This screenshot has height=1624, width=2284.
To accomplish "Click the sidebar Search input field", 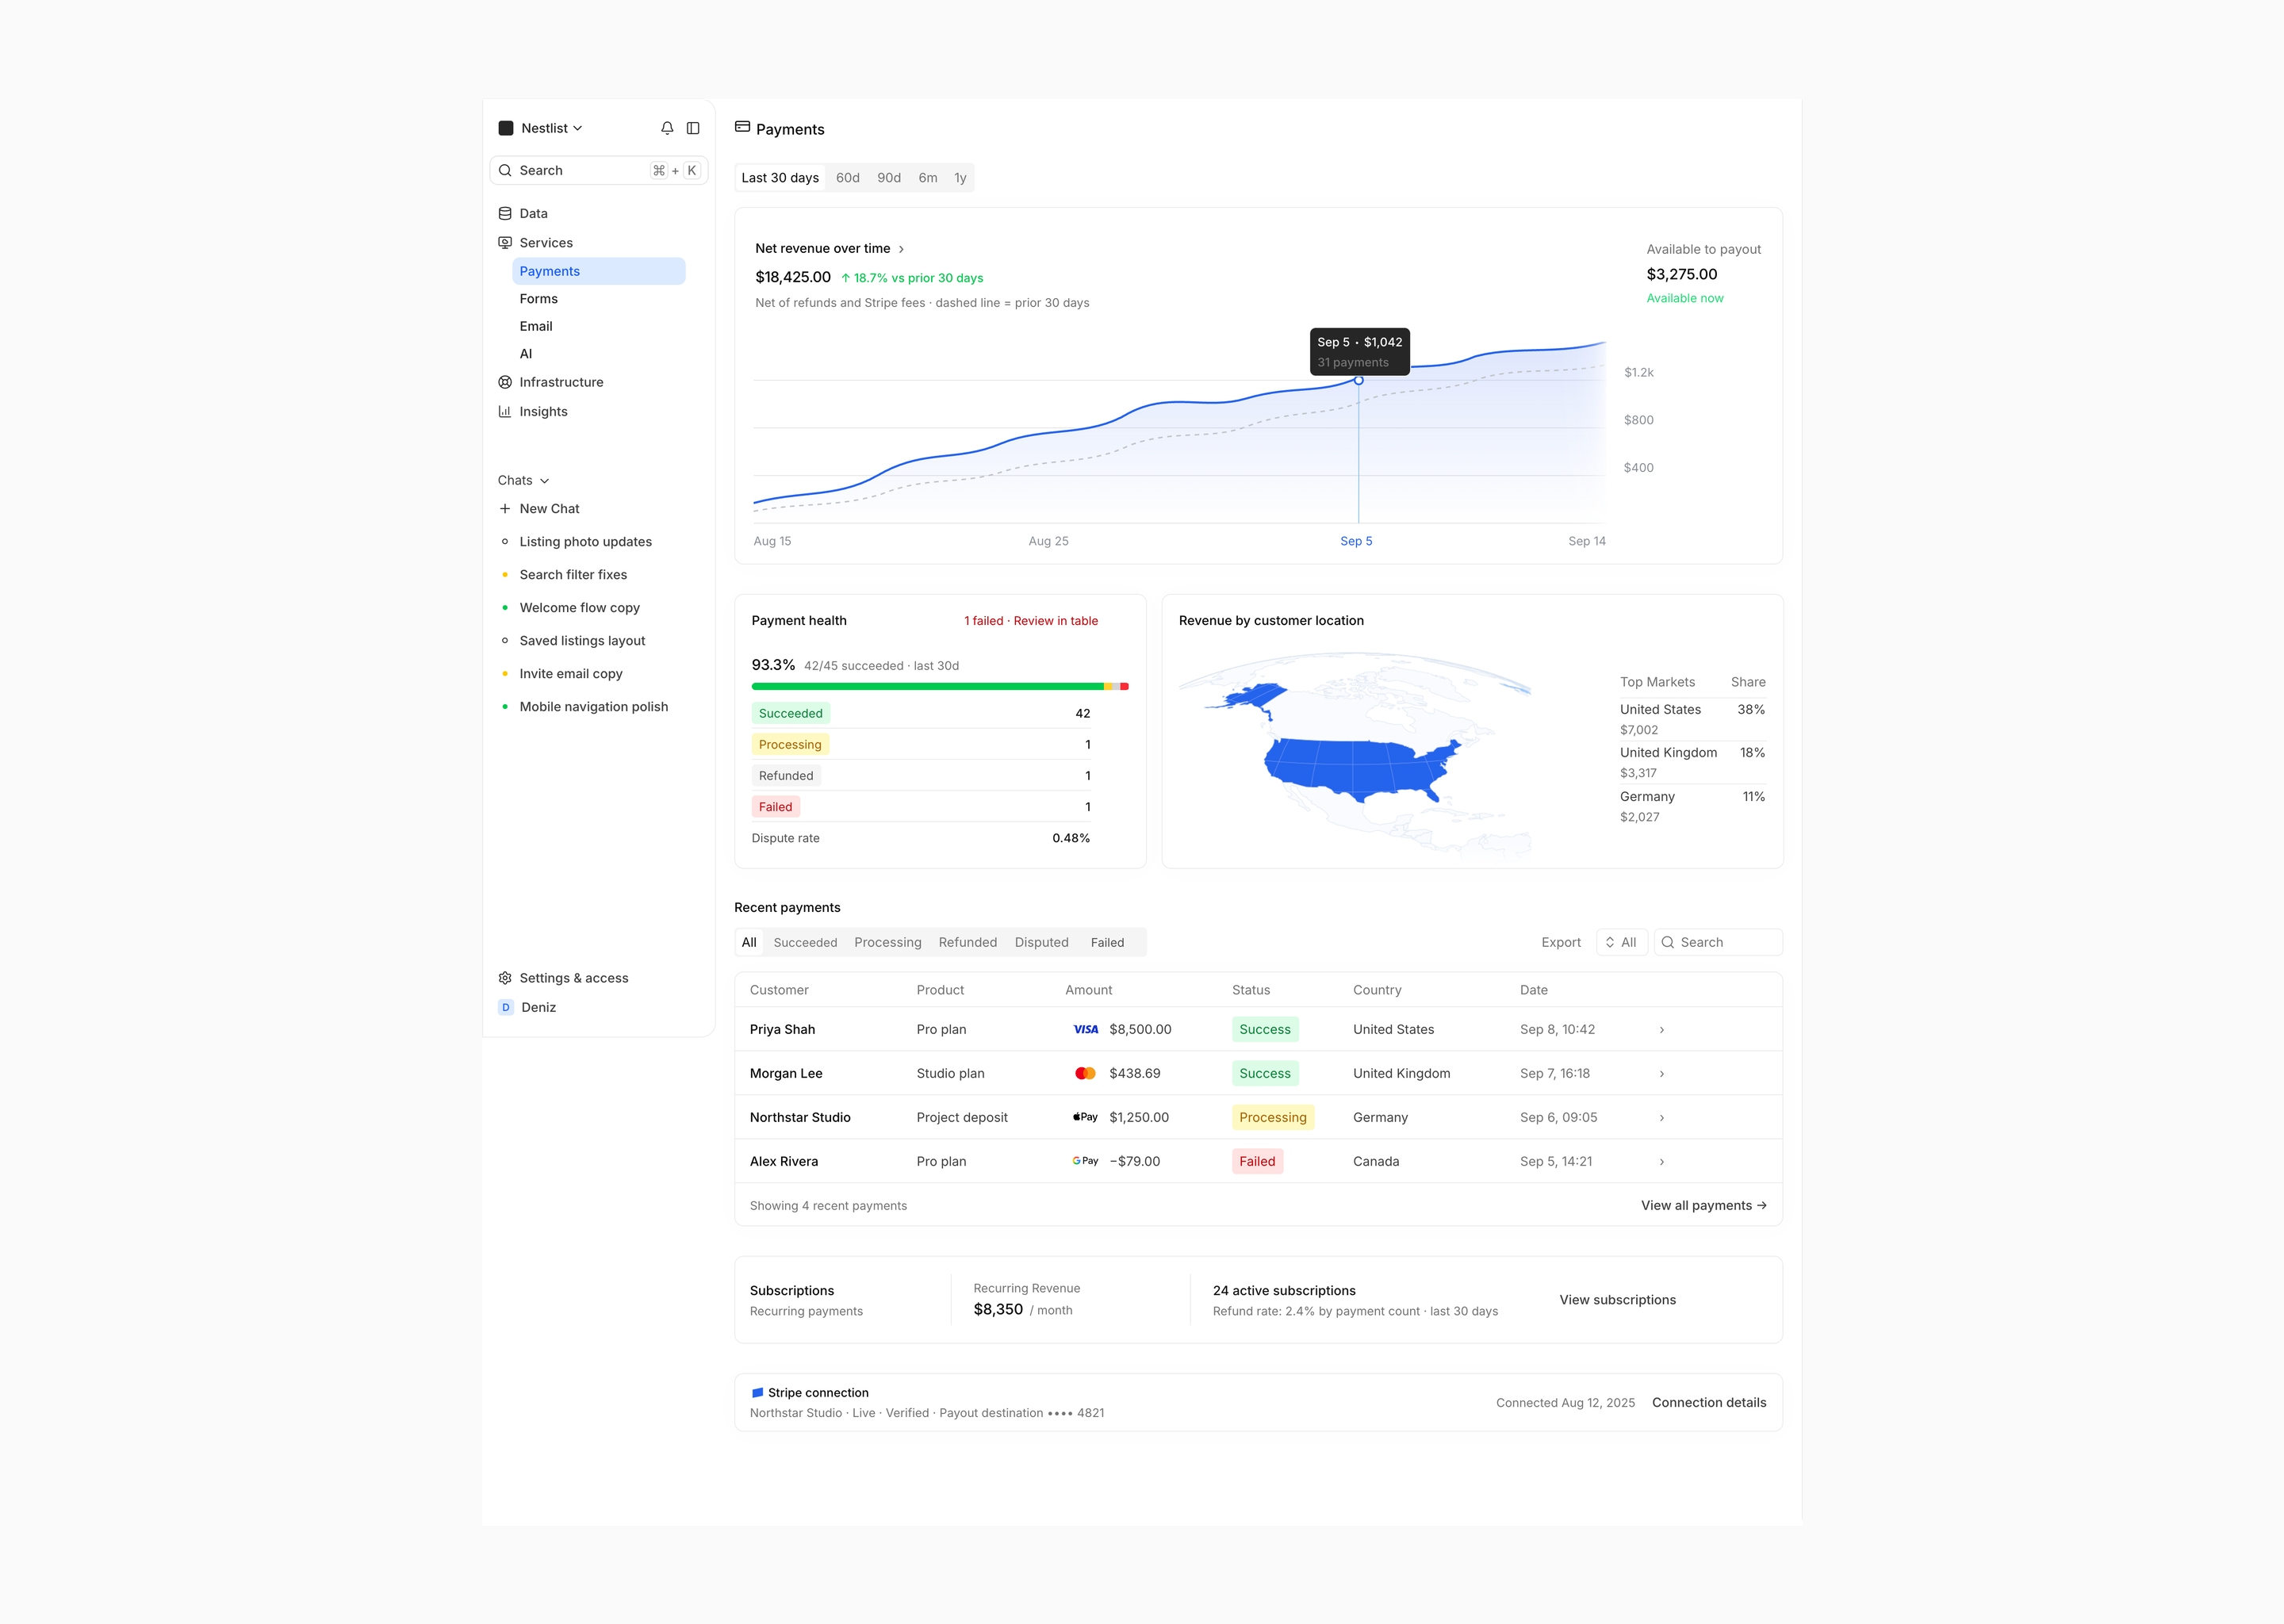I will 599,170.
